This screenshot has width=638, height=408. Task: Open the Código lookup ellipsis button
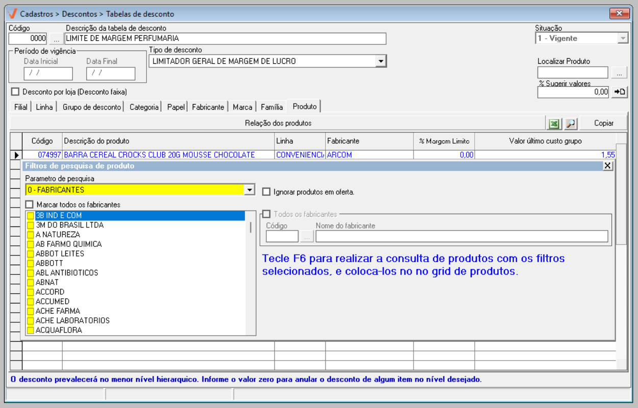pos(56,39)
